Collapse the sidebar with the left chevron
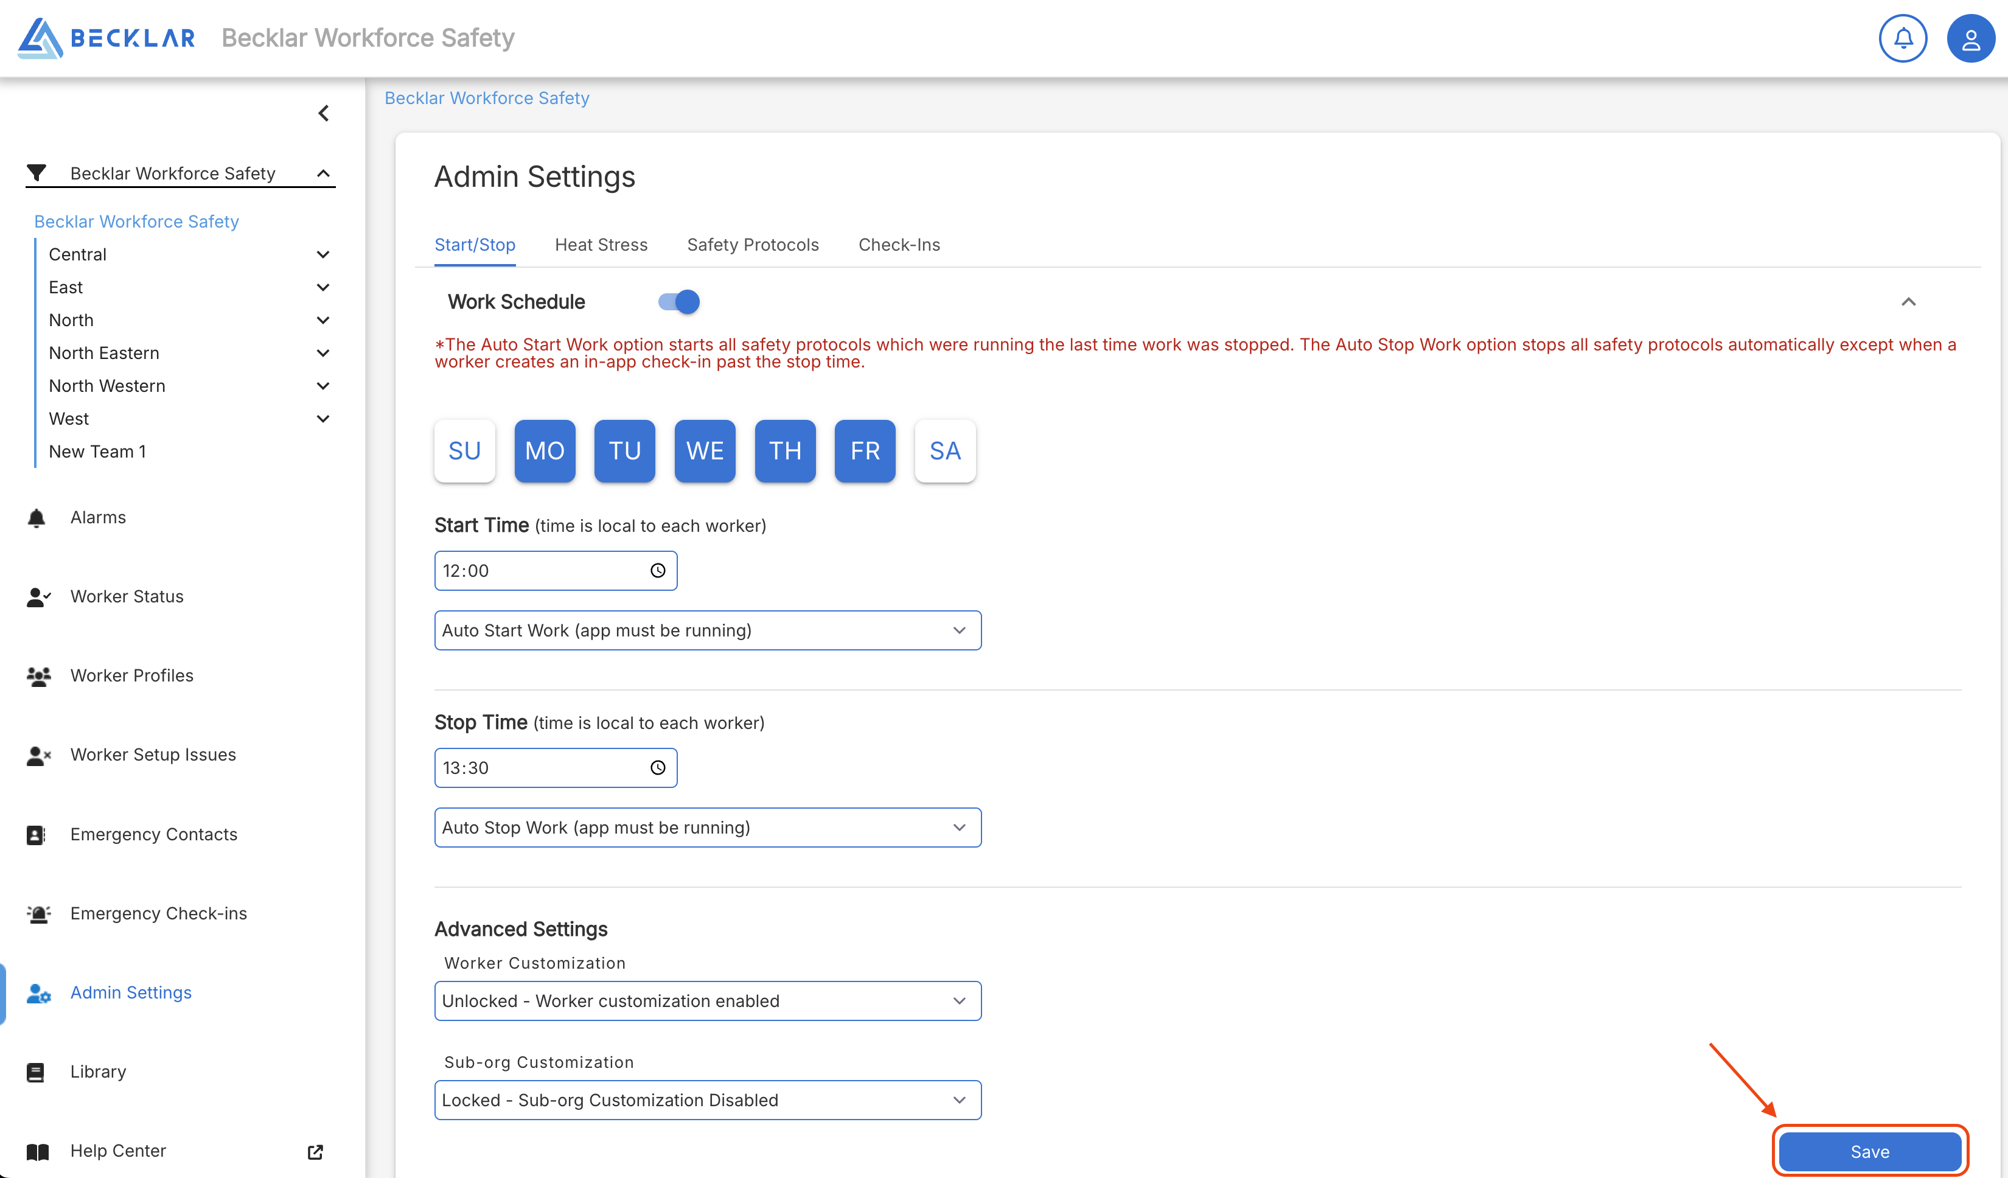The image size is (2008, 1178). click(324, 113)
